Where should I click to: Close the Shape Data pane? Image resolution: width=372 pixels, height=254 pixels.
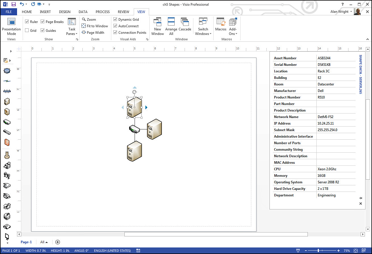tap(361, 203)
